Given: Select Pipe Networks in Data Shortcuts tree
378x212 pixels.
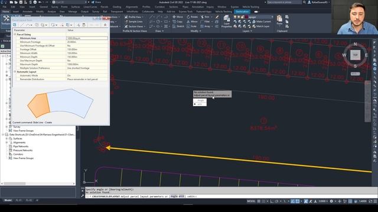Looking at the screenshot, I should [21, 146].
